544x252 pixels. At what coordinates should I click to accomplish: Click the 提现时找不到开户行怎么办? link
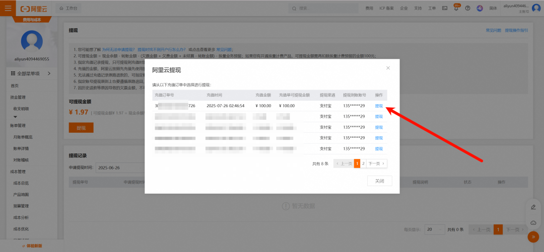pos(161,50)
